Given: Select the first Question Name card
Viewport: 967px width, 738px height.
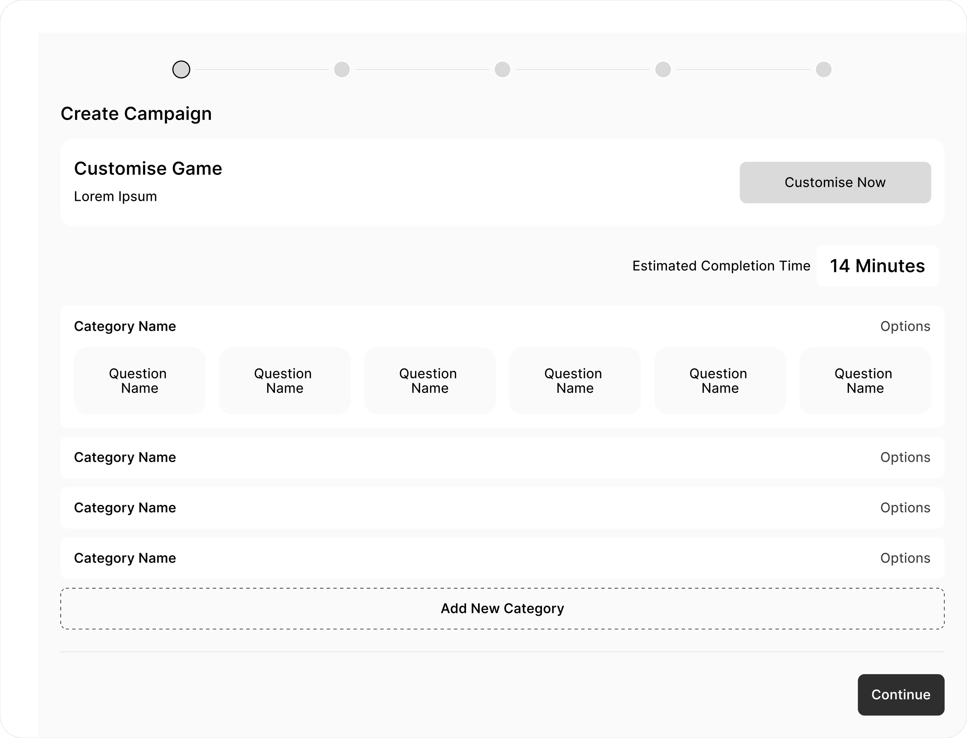Looking at the screenshot, I should click(x=140, y=380).
